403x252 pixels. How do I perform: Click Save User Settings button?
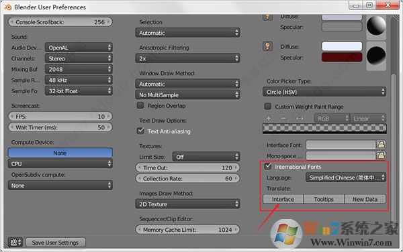pos(55,242)
